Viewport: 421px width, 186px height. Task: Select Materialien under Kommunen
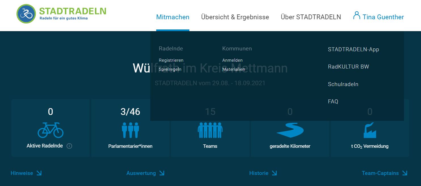(x=234, y=69)
